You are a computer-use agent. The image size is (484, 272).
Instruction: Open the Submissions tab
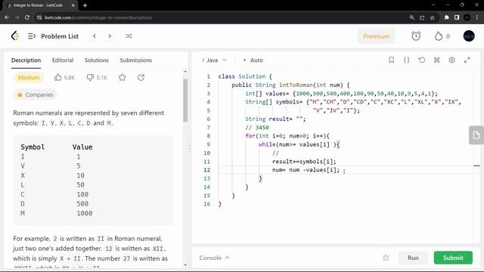pyautogui.click(x=136, y=60)
